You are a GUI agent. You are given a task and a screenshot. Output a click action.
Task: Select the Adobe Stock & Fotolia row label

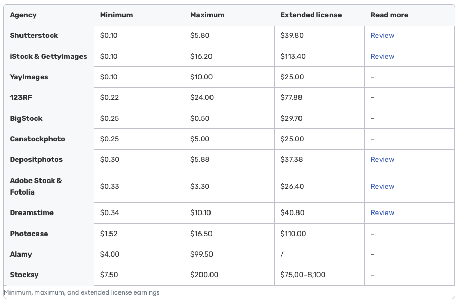pyautogui.click(x=36, y=186)
